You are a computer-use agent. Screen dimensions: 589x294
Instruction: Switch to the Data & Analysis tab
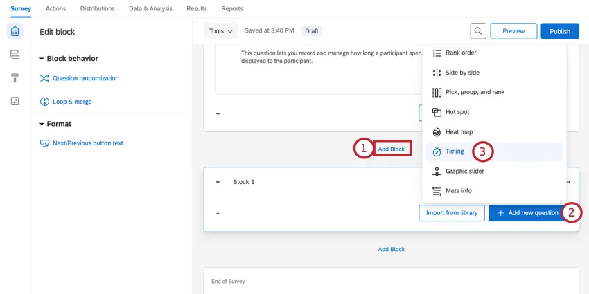(x=149, y=8)
